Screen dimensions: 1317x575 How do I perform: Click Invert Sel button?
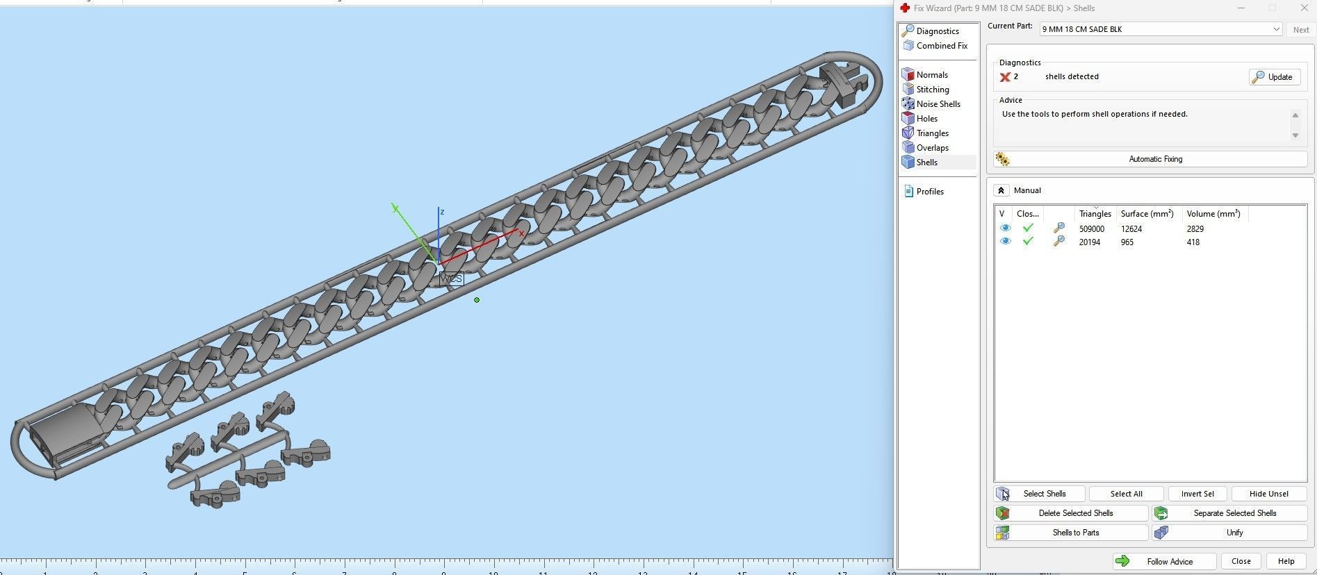click(1197, 494)
